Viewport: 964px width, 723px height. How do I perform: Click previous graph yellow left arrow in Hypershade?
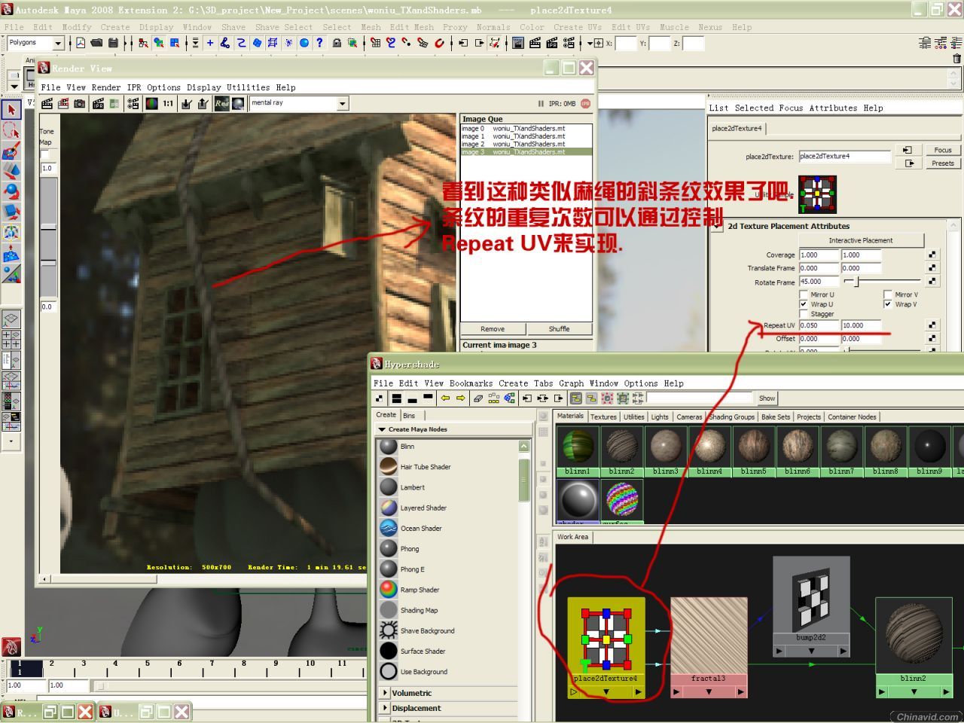coord(445,398)
